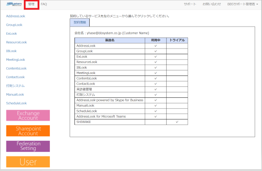Open the FAQ menu item
The image size is (262, 171).
[44, 4]
